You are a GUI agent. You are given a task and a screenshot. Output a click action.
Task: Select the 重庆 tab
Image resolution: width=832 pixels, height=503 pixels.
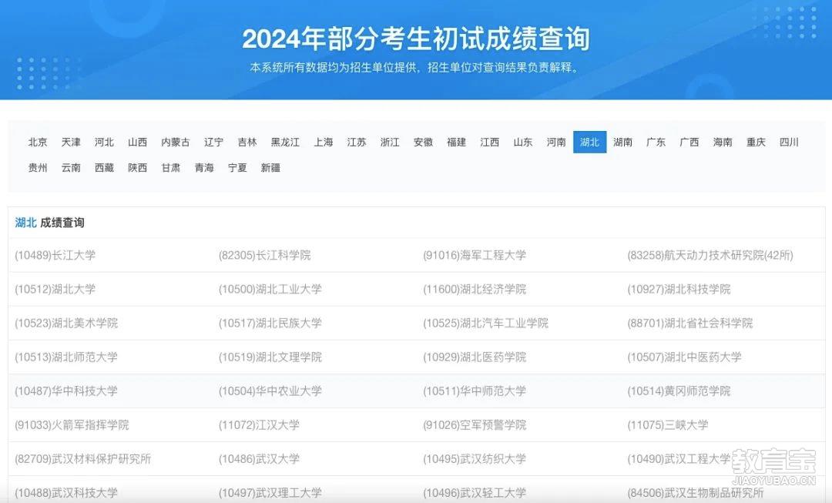757,143
